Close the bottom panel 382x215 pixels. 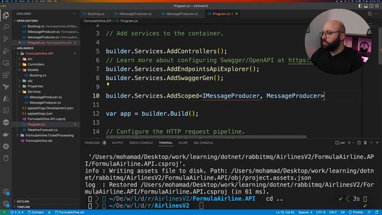click(x=377, y=143)
